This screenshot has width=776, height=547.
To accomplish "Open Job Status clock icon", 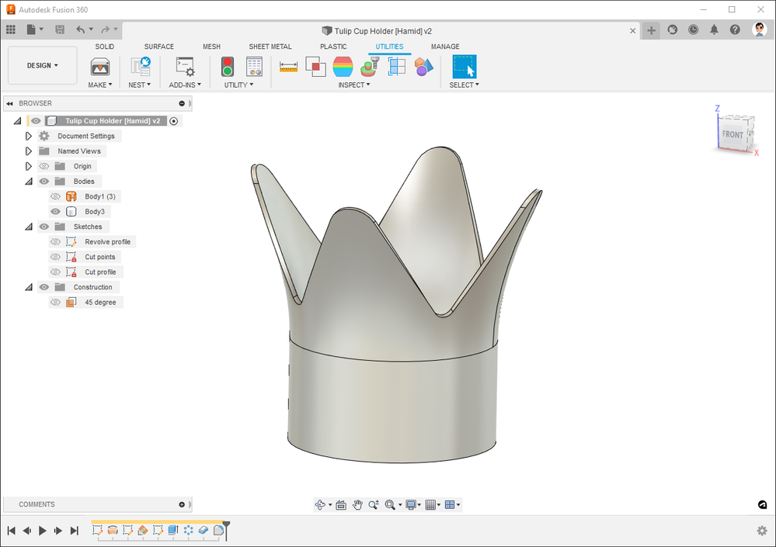I will [693, 30].
